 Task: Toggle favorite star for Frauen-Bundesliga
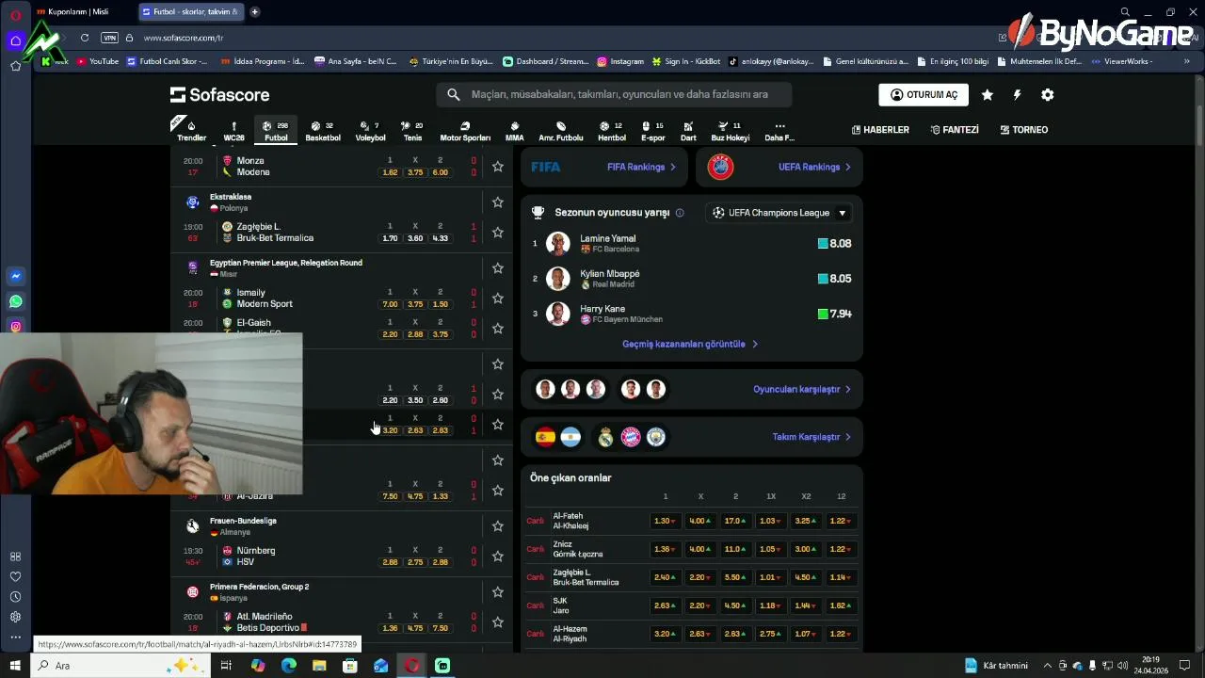click(497, 525)
